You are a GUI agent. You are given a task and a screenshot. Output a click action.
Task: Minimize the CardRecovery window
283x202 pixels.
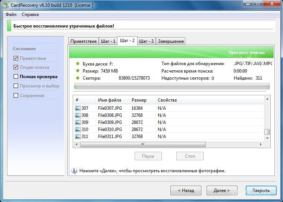coord(248,4)
